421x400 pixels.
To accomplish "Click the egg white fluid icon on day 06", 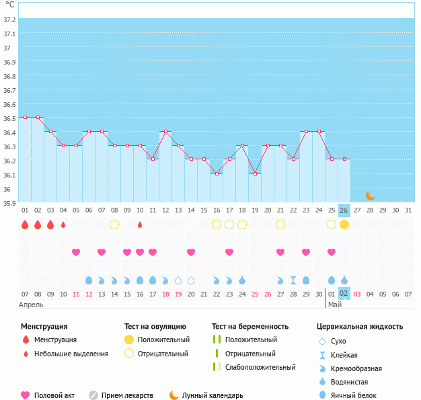I will pos(89,280).
